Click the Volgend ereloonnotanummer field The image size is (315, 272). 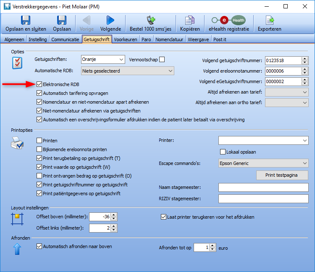(x=283, y=71)
